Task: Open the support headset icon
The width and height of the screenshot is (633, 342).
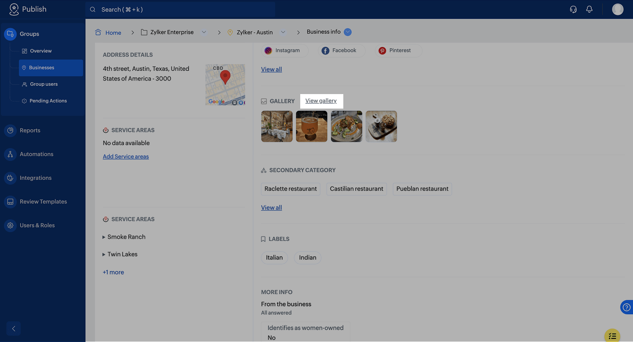Action: (x=573, y=9)
